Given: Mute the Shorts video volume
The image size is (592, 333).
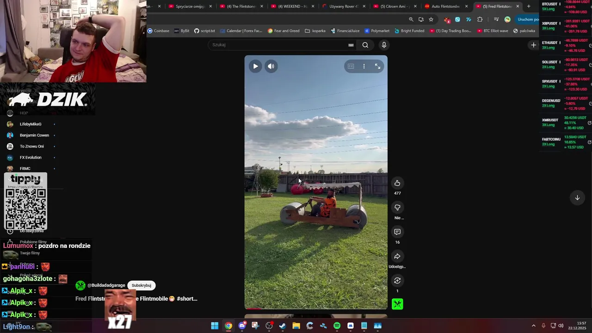Looking at the screenshot, I should tap(271, 66).
